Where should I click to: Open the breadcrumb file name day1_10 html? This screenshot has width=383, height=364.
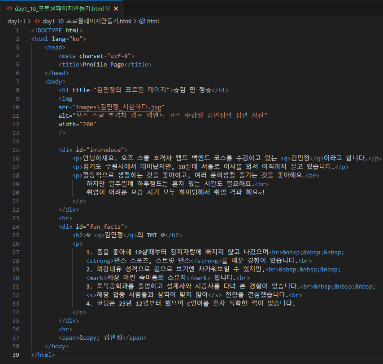pos(87,21)
